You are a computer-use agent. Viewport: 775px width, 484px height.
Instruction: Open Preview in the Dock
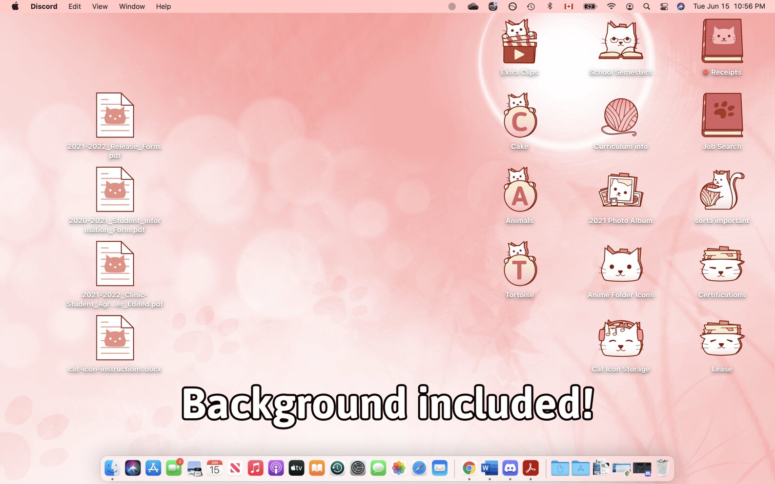194,468
